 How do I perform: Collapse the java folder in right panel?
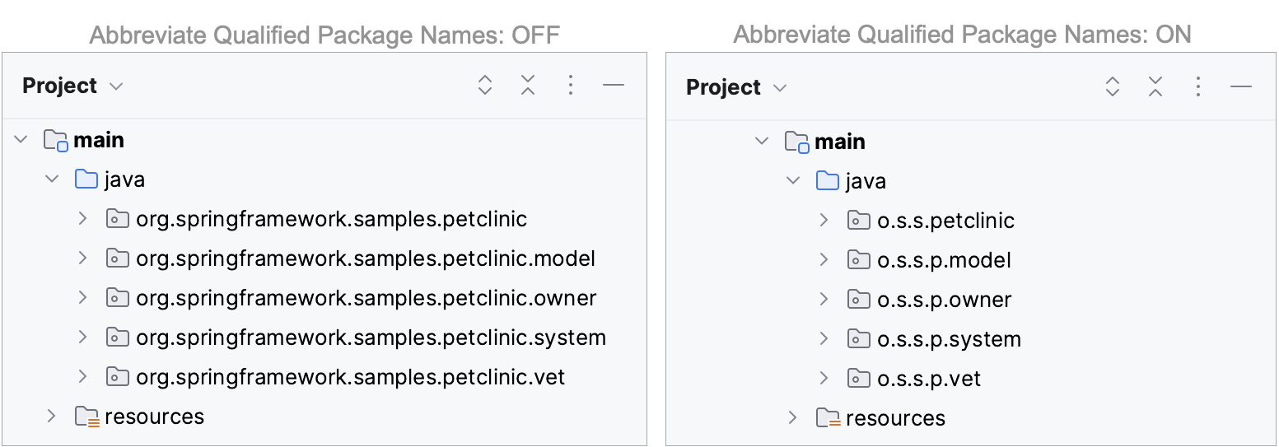coord(793,181)
